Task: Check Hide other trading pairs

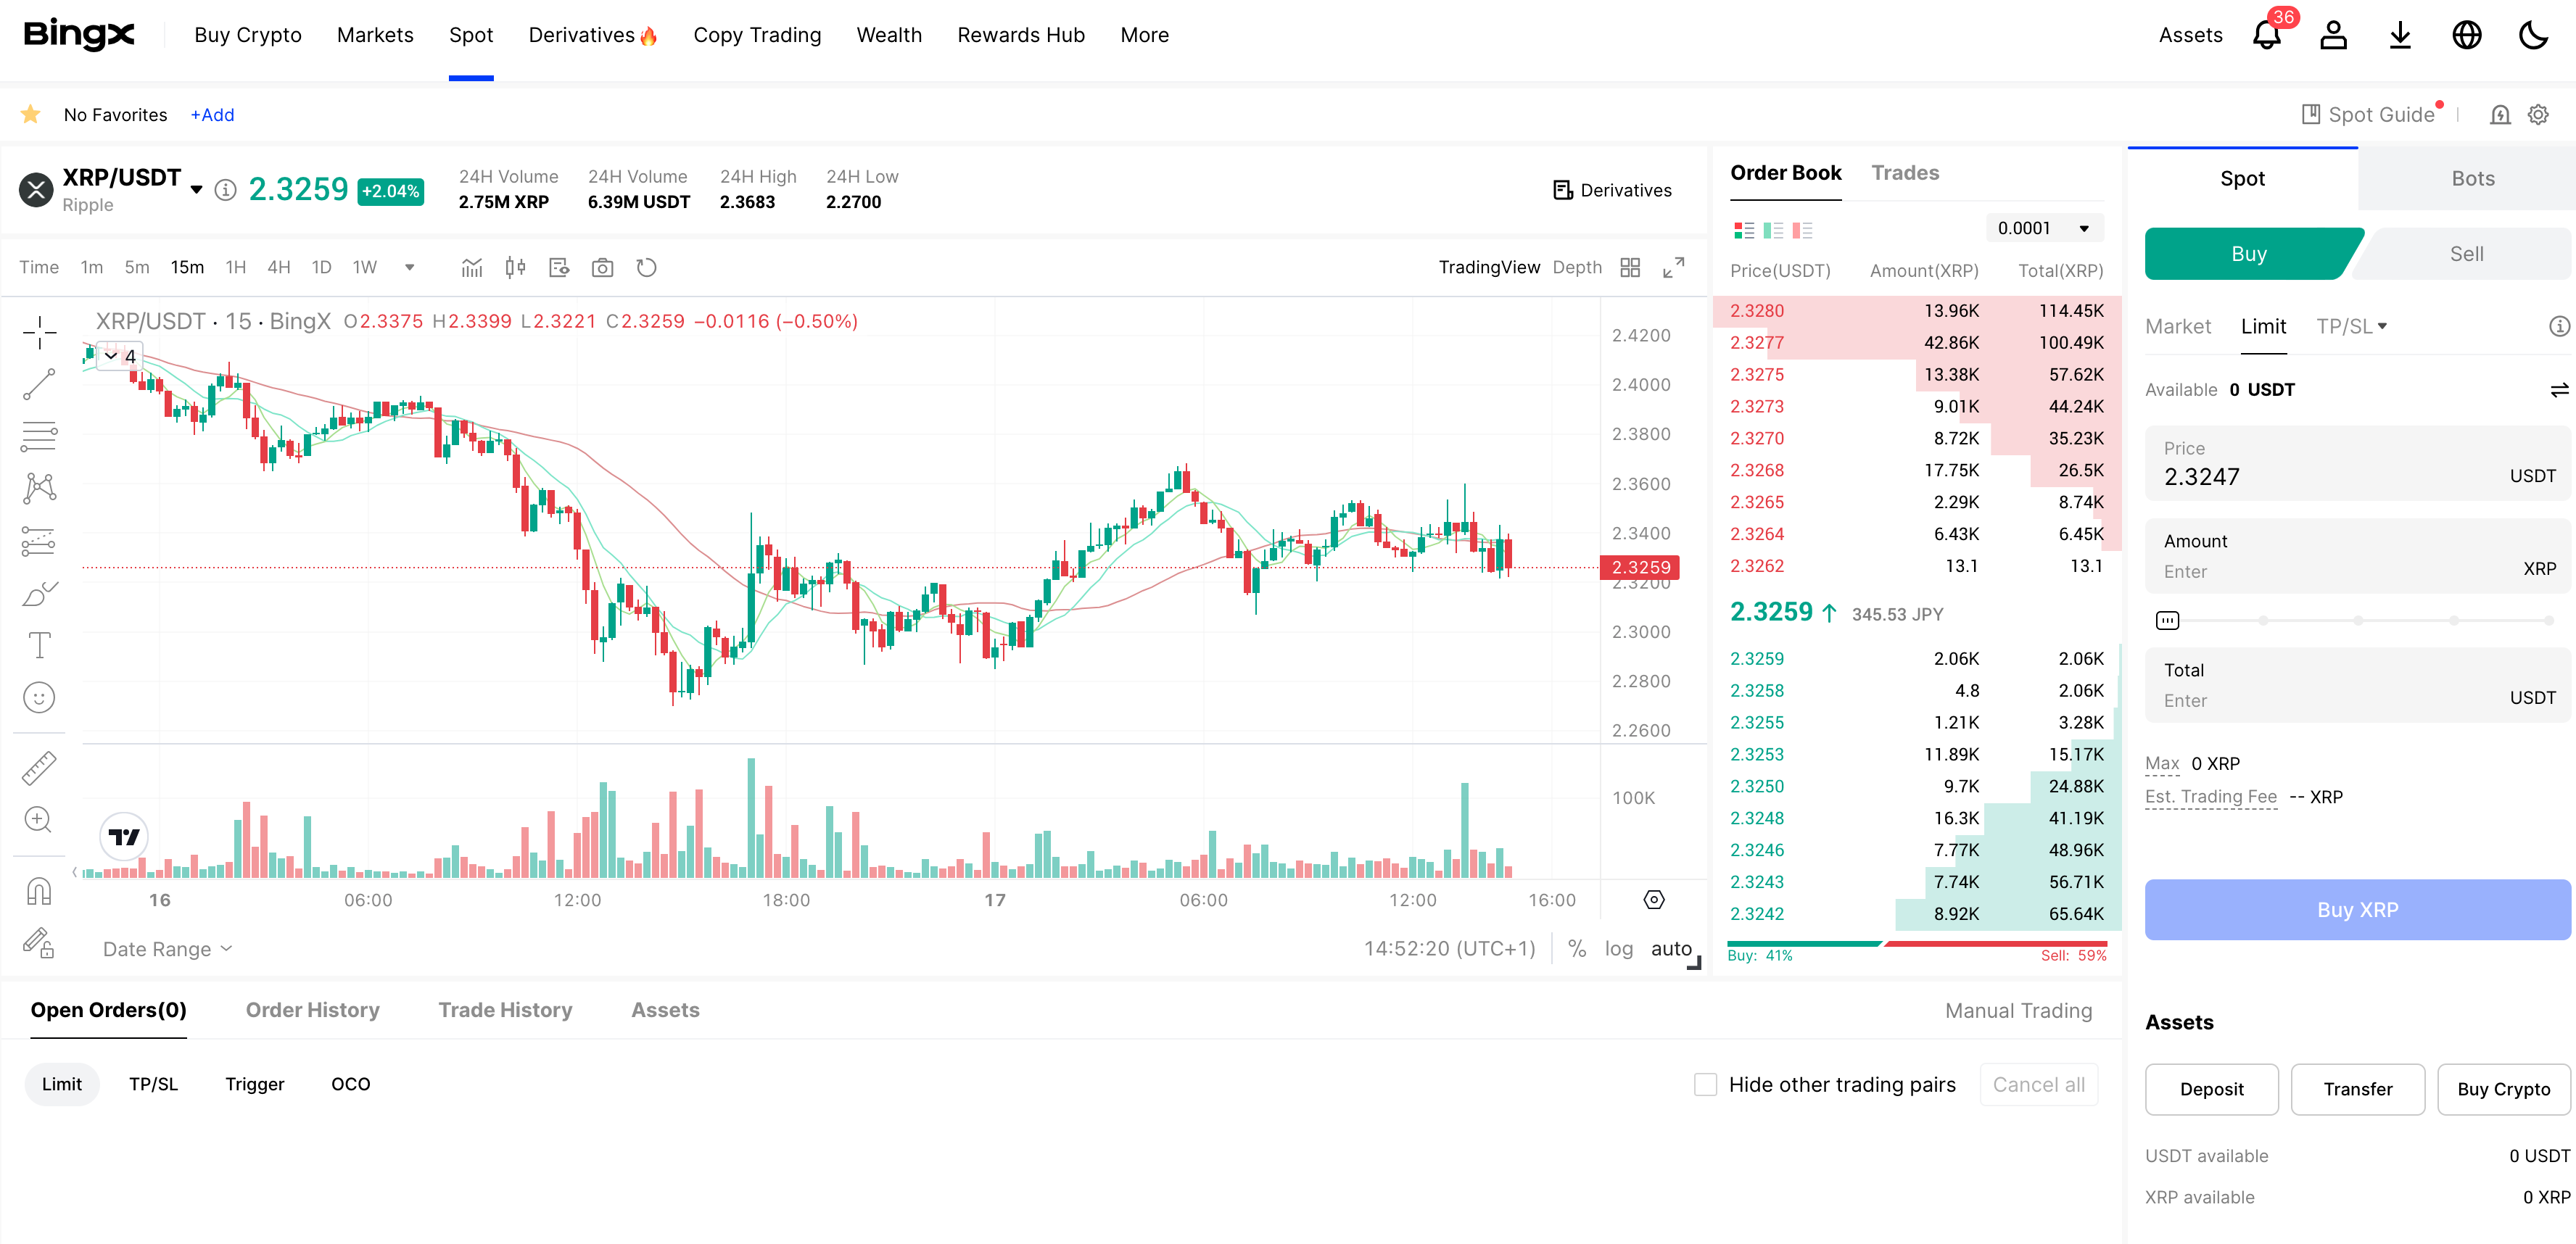Action: pyautogui.click(x=1705, y=1084)
